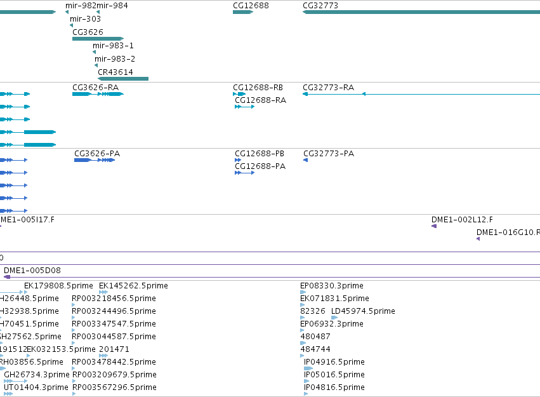Click the CG32773-PA label
Viewport: 540px width, 397px height.
click(329, 154)
